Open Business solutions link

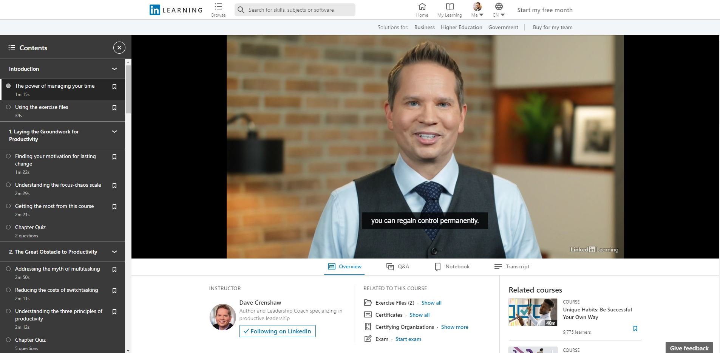tap(424, 27)
